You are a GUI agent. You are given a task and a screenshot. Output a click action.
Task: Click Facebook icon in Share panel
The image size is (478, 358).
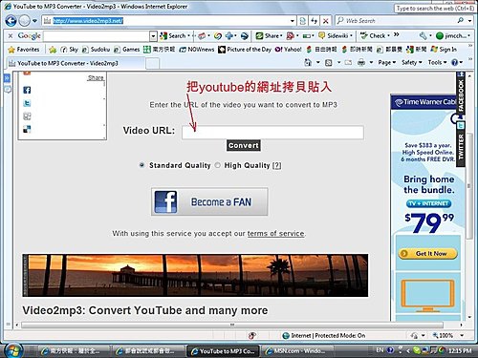coord(27,90)
